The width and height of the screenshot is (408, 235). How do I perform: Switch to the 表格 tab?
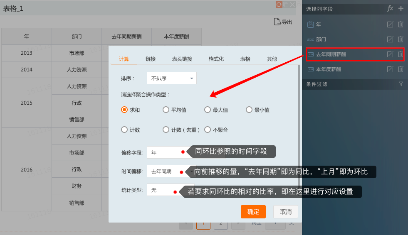click(x=245, y=59)
